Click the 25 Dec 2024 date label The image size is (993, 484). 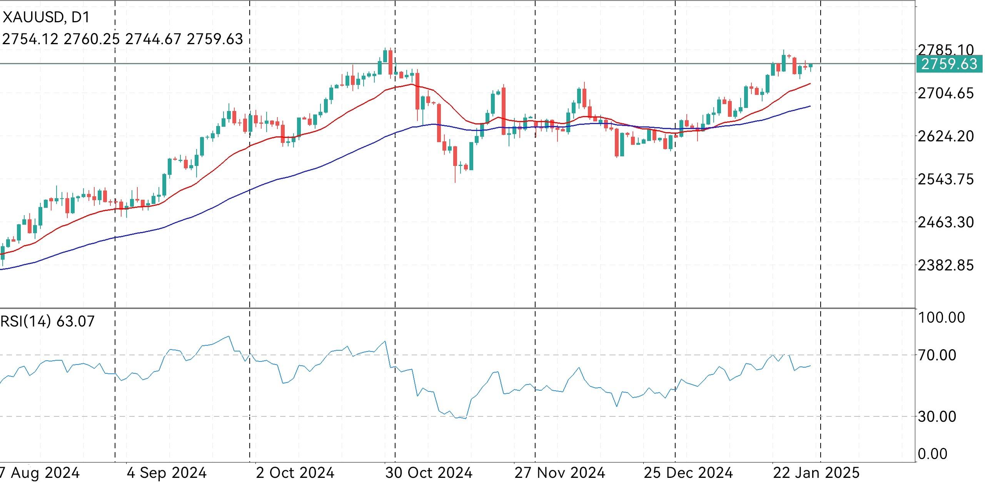click(688, 473)
